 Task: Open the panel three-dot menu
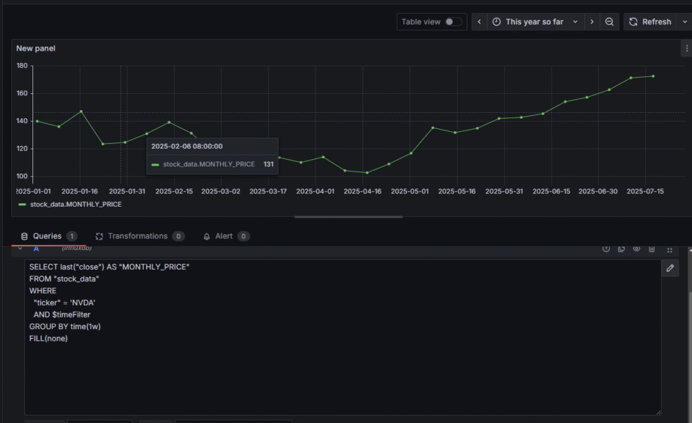(x=687, y=48)
